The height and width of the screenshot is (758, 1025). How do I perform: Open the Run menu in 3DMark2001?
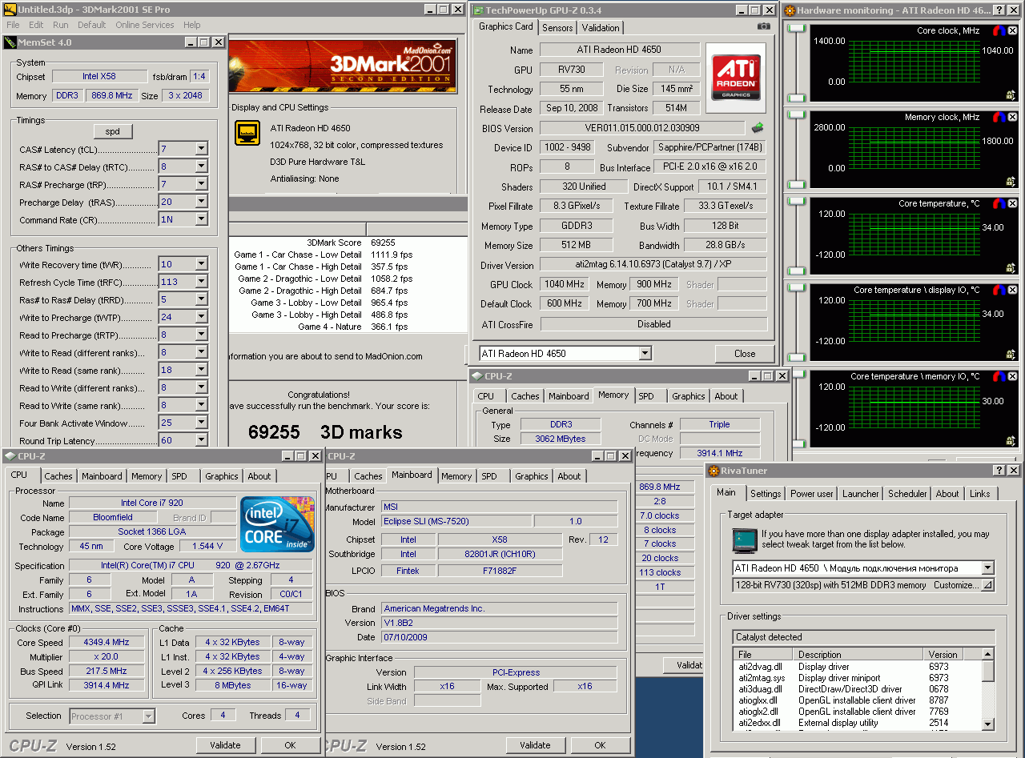pos(61,25)
